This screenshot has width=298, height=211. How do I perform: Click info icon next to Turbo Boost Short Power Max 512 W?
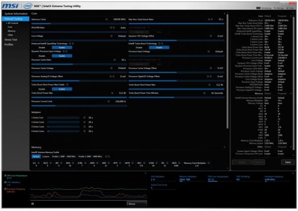[209, 85]
